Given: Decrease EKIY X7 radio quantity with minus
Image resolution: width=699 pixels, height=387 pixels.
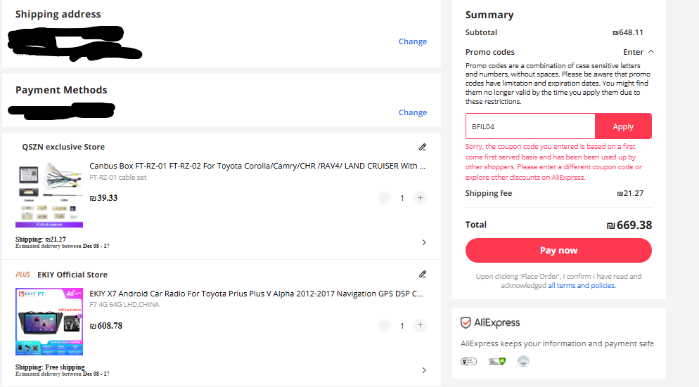Looking at the screenshot, I should pyautogui.click(x=384, y=326).
